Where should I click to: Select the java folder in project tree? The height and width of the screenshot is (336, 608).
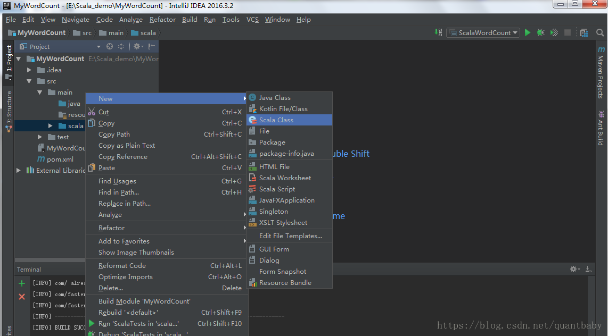[69, 103]
